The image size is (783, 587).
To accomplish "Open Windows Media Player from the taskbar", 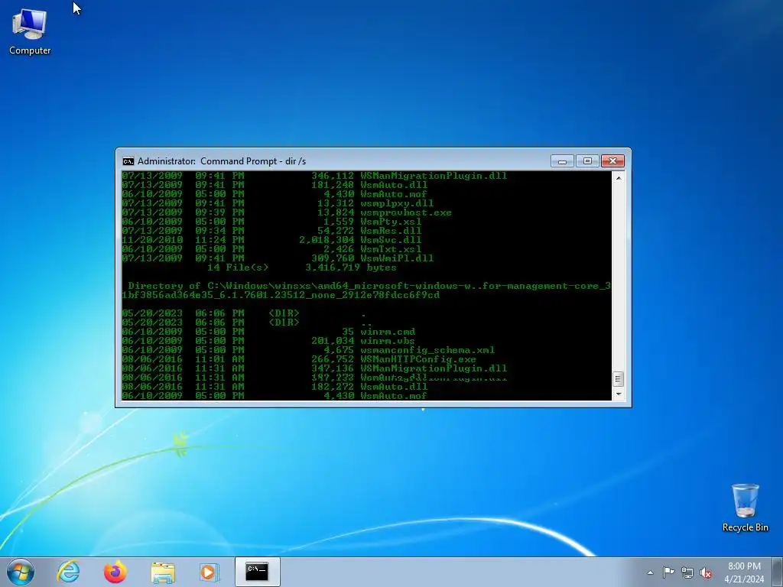I will pyautogui.click(x=208, y=572).
